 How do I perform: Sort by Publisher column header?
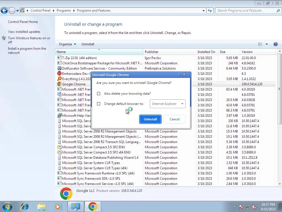(x=170, y=52)
